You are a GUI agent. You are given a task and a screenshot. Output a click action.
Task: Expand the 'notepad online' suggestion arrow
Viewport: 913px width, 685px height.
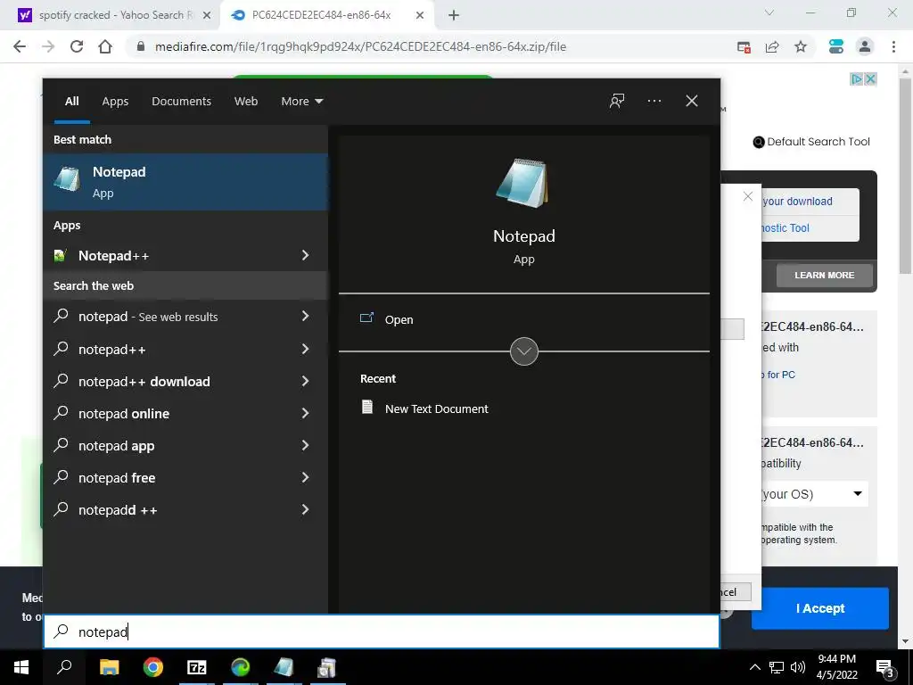coord(305,413)
